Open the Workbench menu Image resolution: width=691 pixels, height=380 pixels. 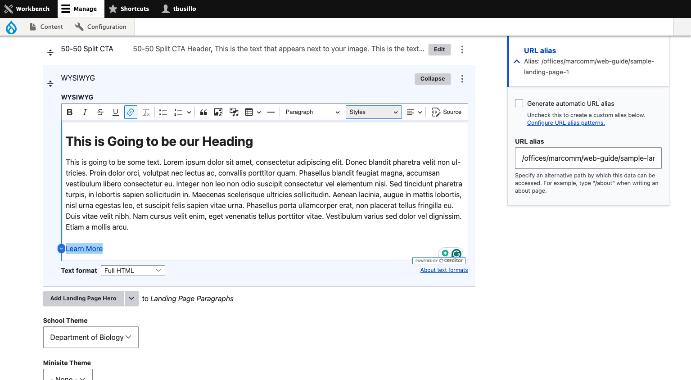point(27,9)
